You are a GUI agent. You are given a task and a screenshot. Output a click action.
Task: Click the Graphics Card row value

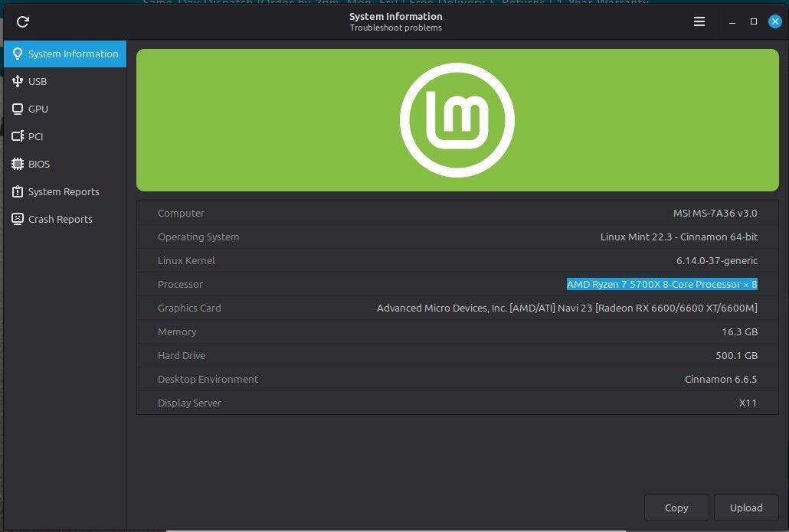[567, 308]
